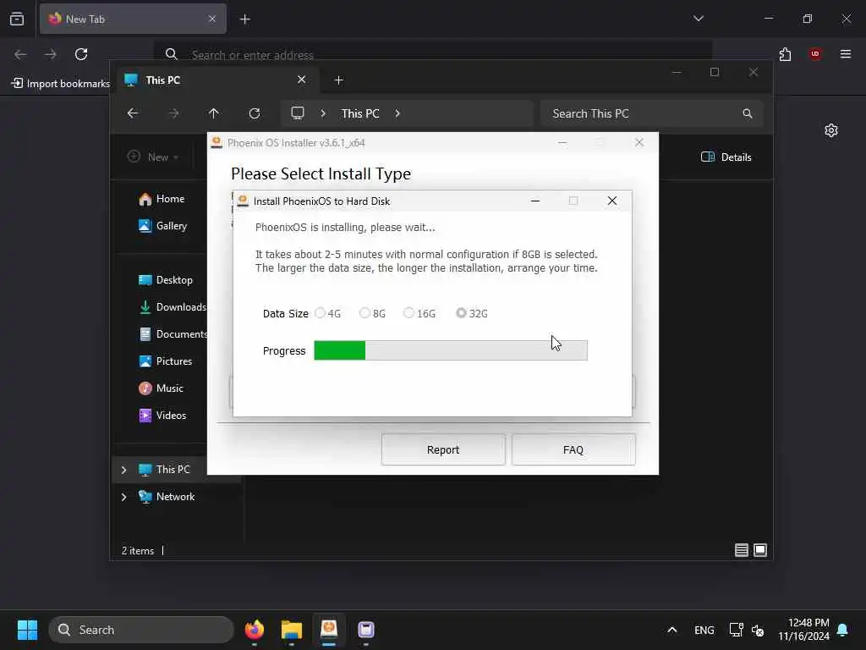Click the Firefox forward button

[x=50, y=54]
